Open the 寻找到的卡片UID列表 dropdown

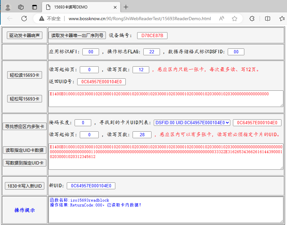point(192,123)
